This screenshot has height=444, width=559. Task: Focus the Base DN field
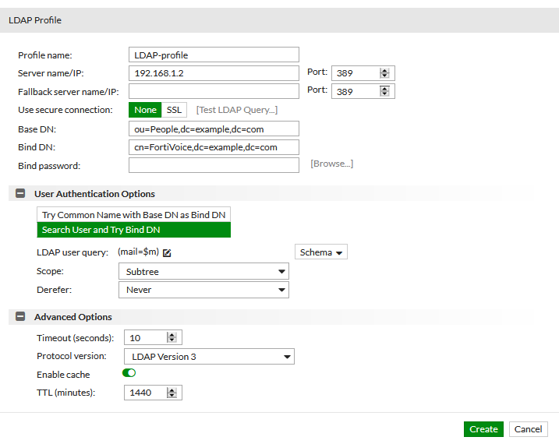click(x=214, y=129)
